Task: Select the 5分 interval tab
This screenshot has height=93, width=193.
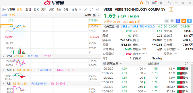Action: 66,9
